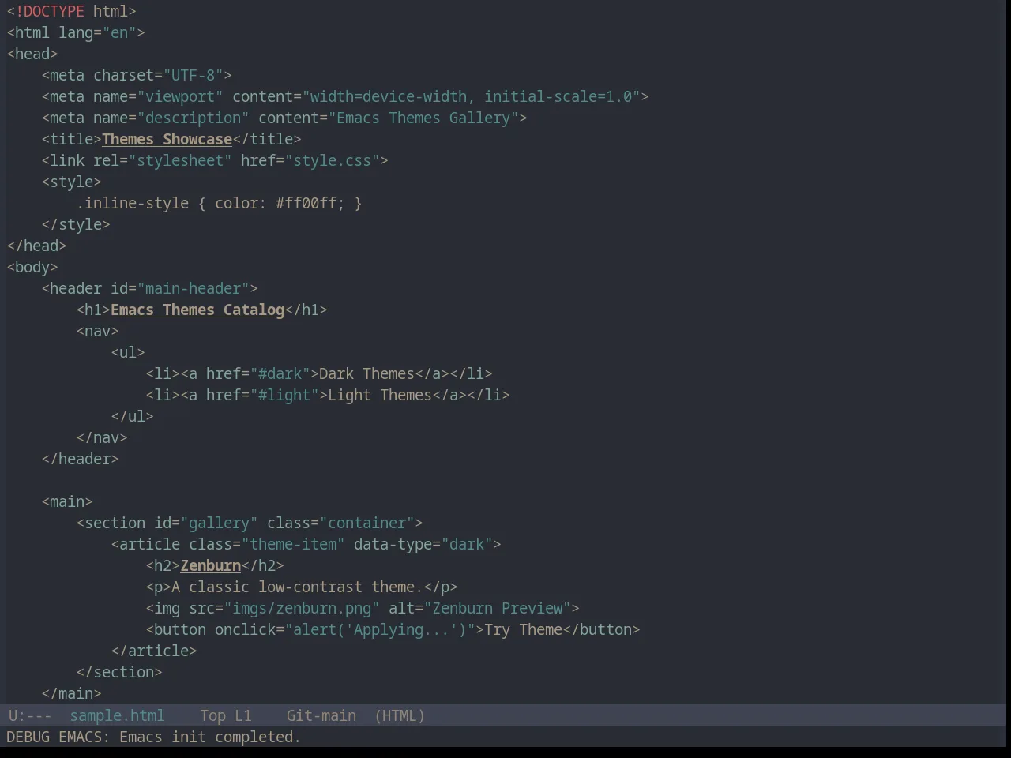Click the opening <nav> tag
Viewport: 1011px width, 758px height.
(97, 331)
